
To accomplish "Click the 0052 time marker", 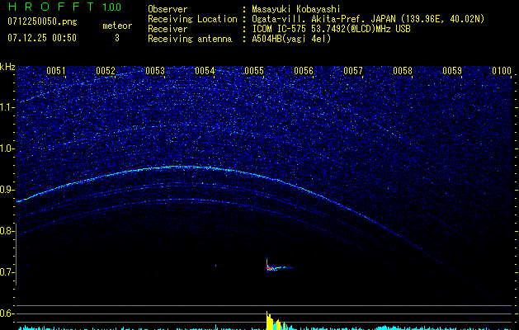I will pos(106,71).
